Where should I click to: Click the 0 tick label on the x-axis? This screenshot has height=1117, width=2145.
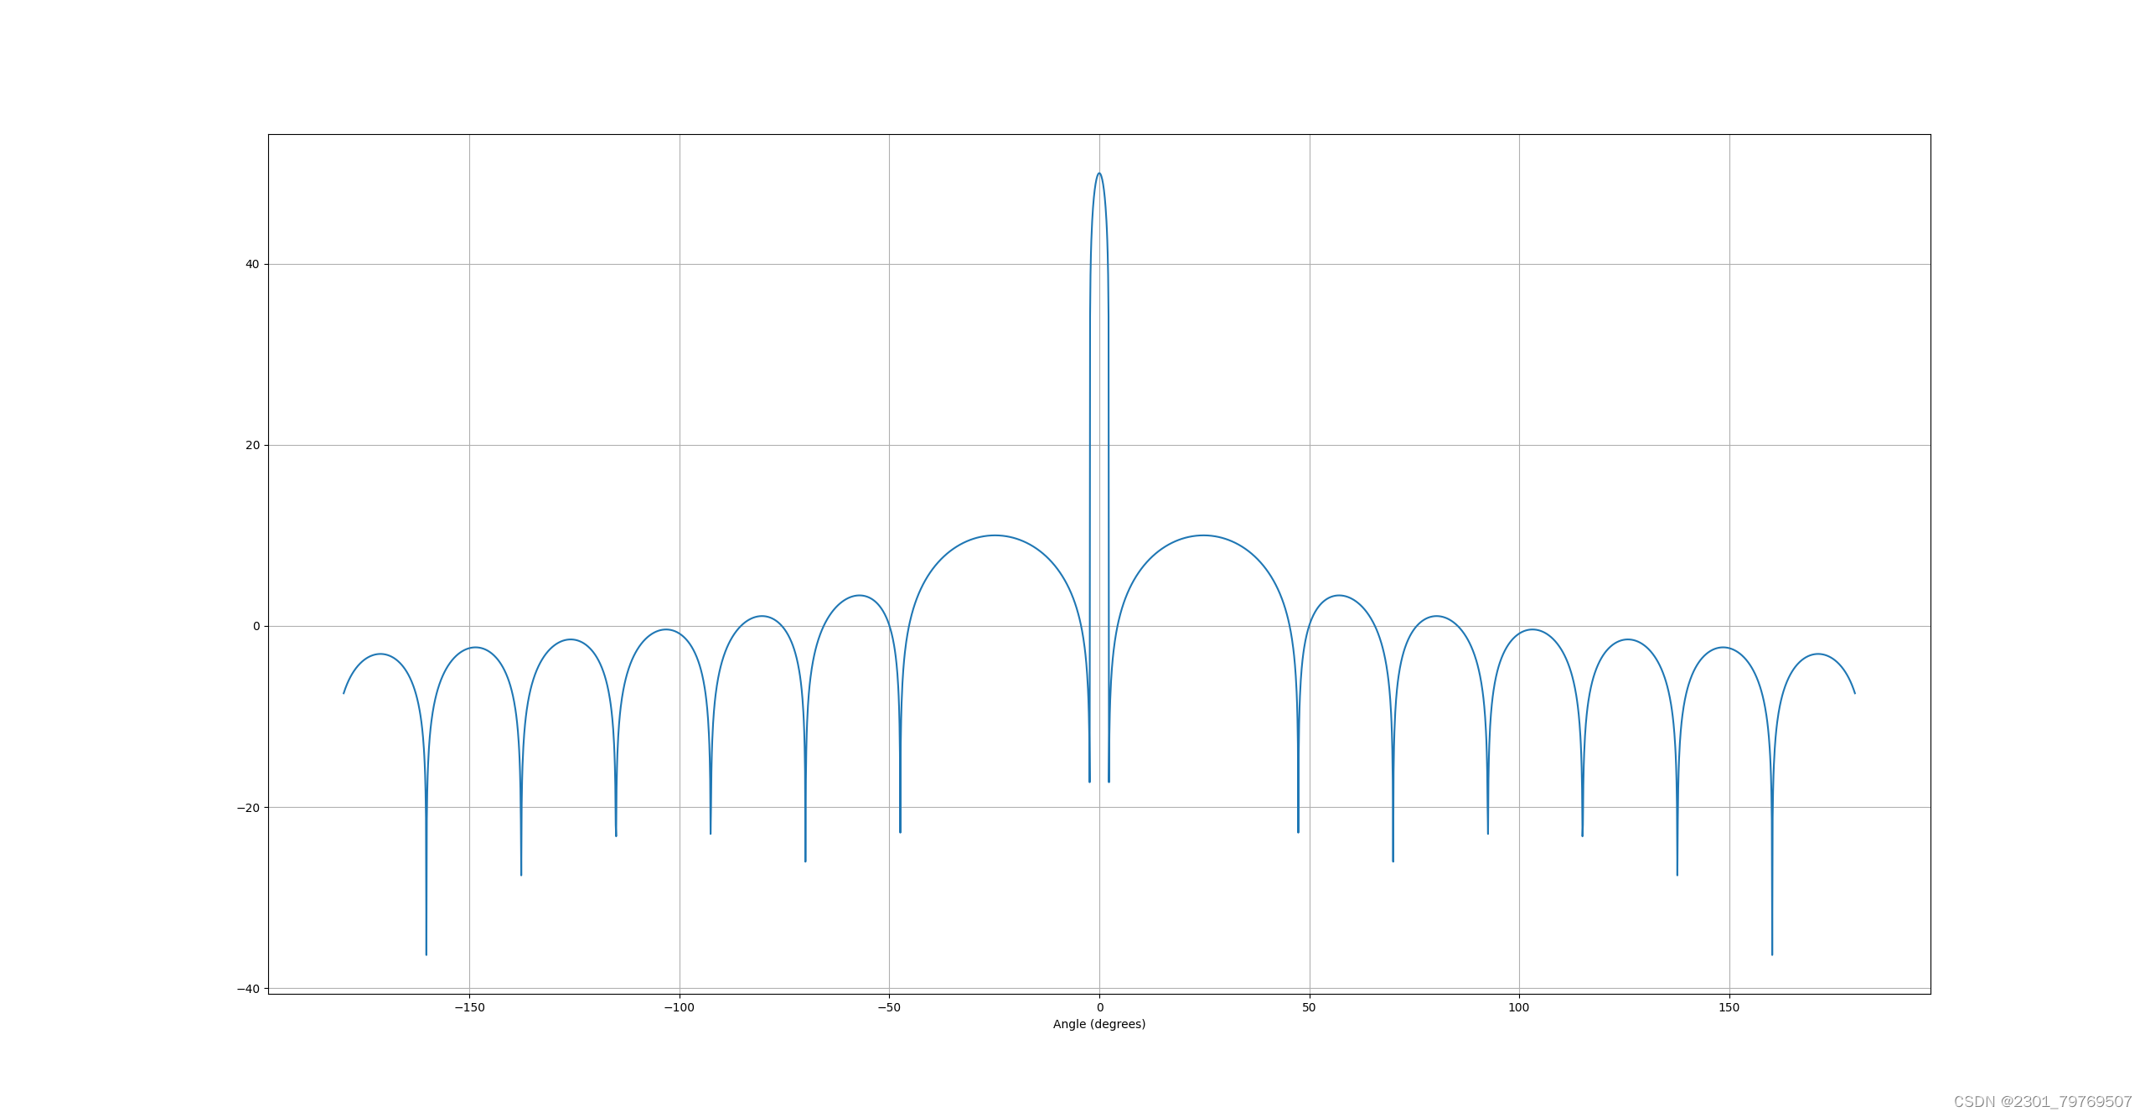point(1099,1007)
